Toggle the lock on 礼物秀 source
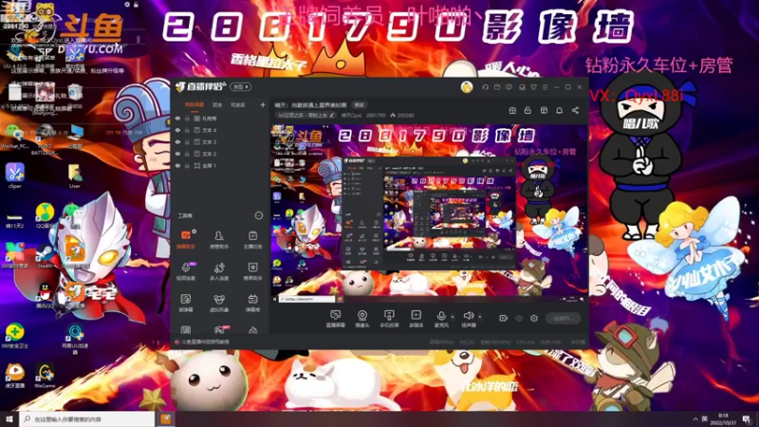This screenshot has height=427, width=759. (187, 118)
